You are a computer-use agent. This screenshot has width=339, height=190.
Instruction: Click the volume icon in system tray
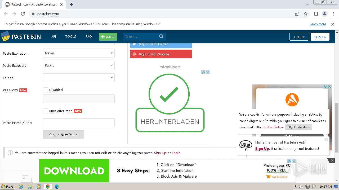pyautogui.click(x=301, y=187)
